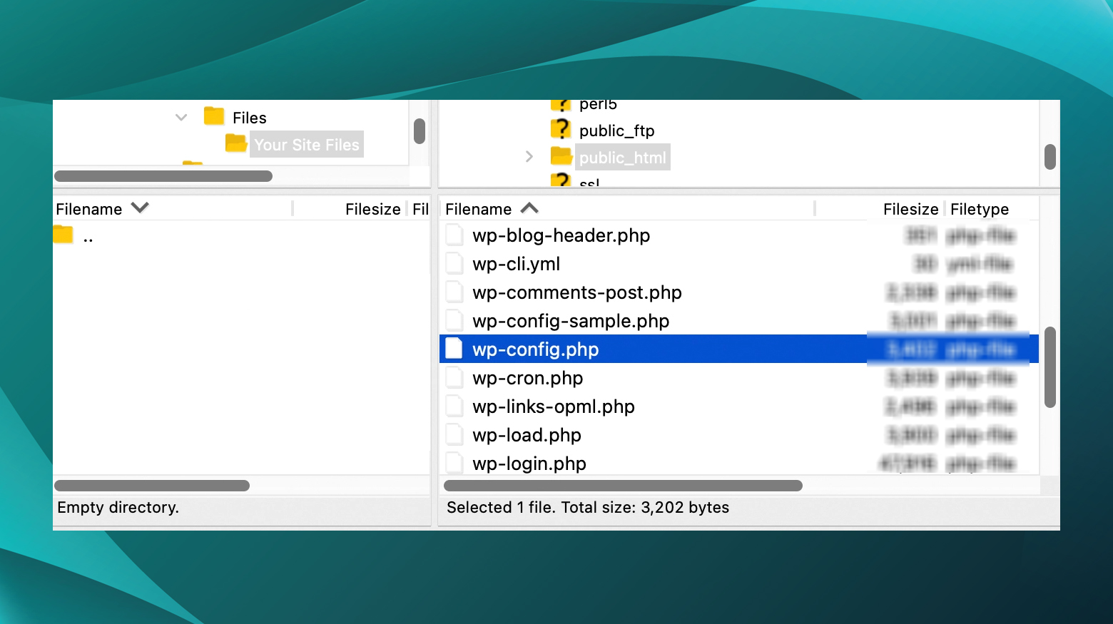Screen dimensions: 1113x624
Task: Toggle sort with the Filename column arrow
Action: pyautogui.click(x=529, y=208)
